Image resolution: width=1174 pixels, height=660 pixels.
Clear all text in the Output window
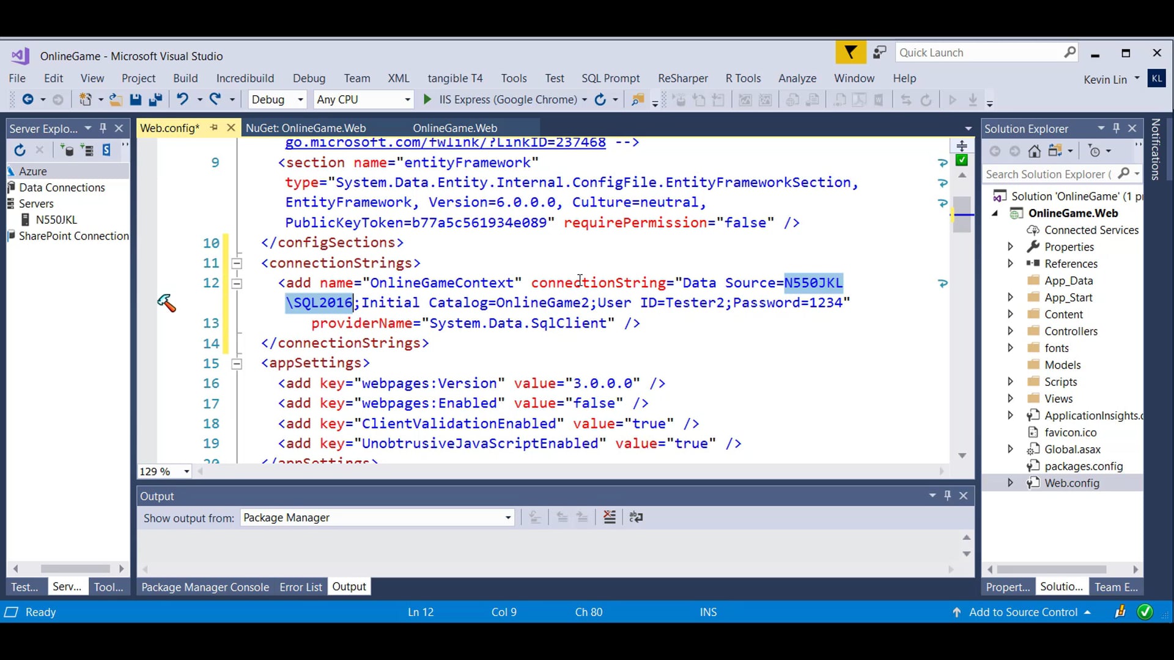[x=609, y=517]
